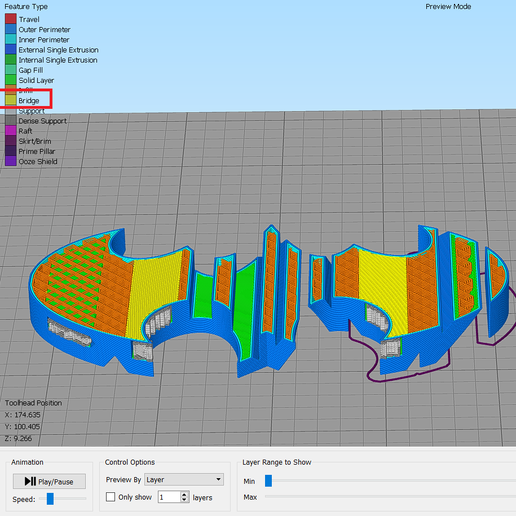516x516 pixels.
Task: Select the Support feature icon
Action: [10, 111]
